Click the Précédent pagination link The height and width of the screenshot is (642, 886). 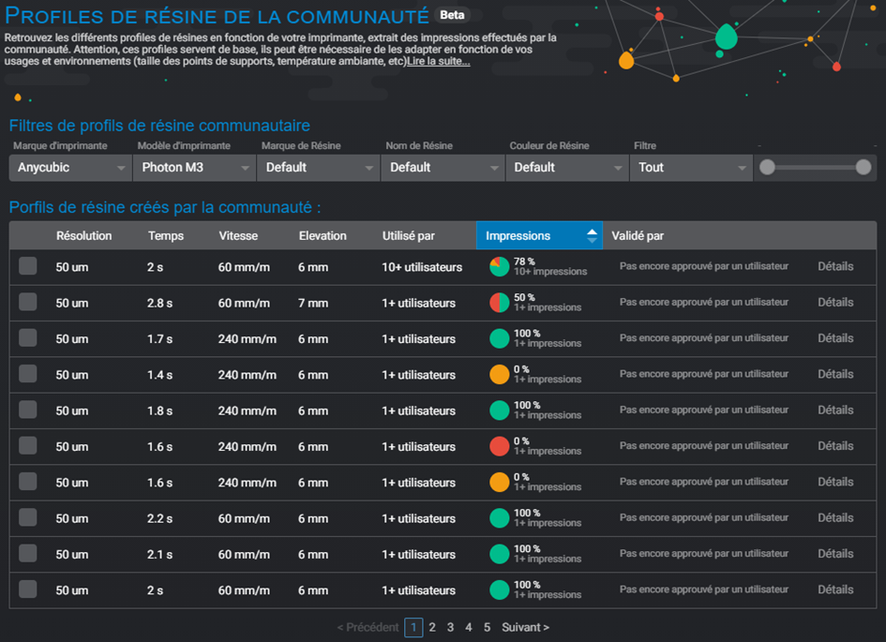(x=368, y=627)
